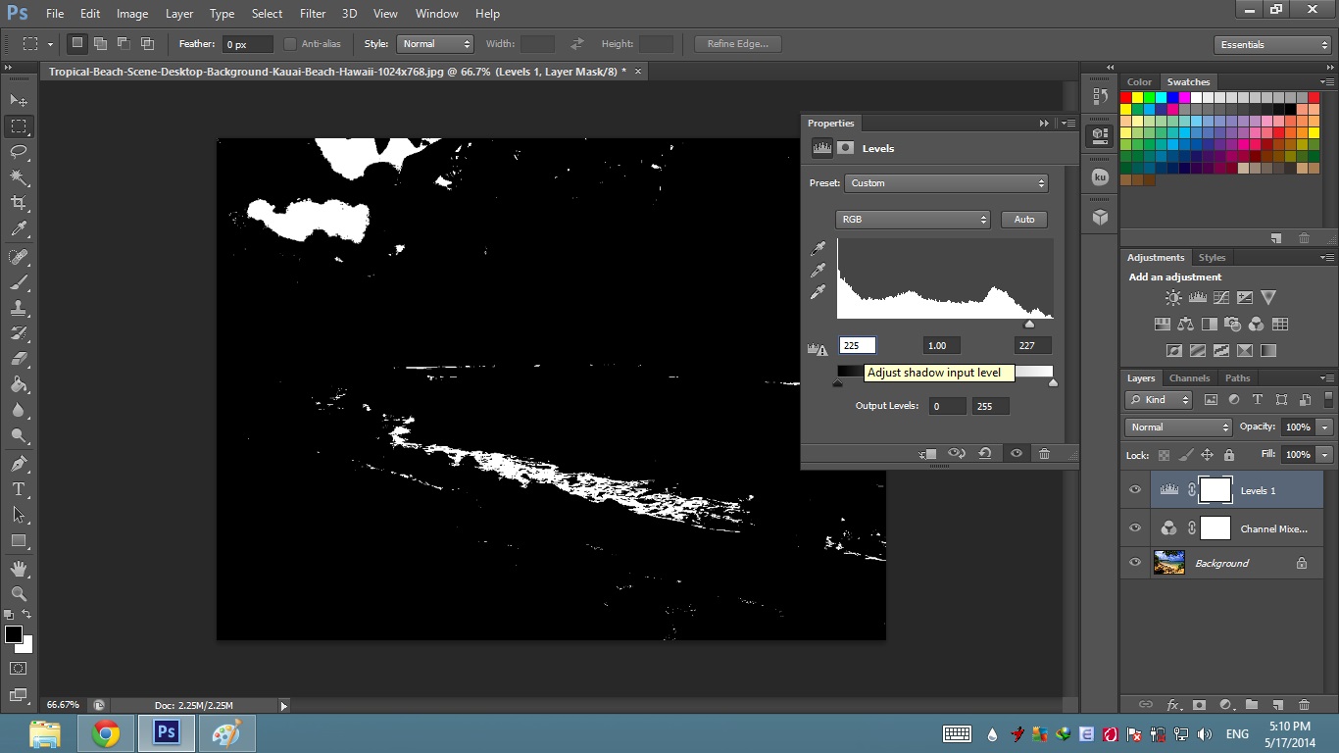Click the foreground color swatch
This screenshot has height=753, width=1339.
click(13, 634)
